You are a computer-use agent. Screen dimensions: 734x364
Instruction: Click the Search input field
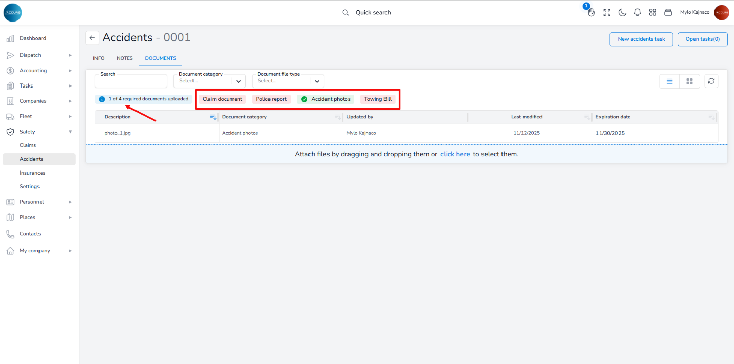131,82
